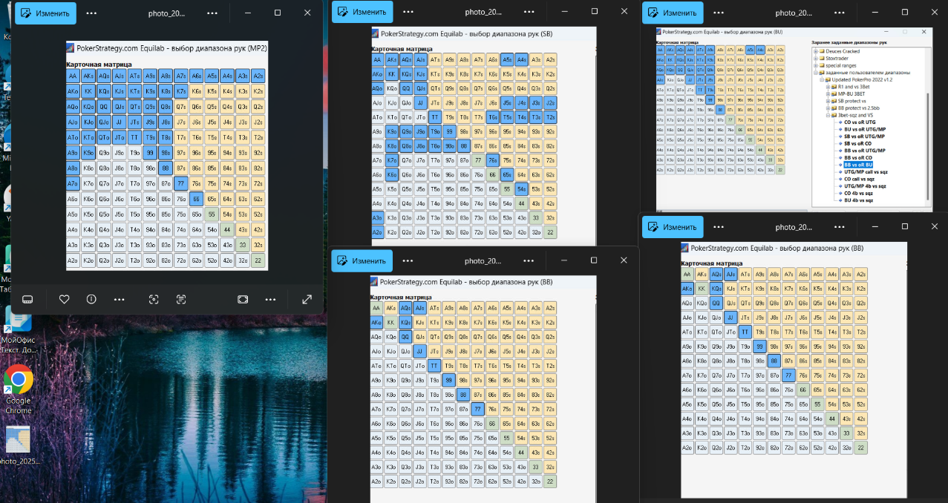This screenshot has width=948, height=503.
Task: Open ellipsis menu after photo title in SB window
Action: tap(529, 12)
